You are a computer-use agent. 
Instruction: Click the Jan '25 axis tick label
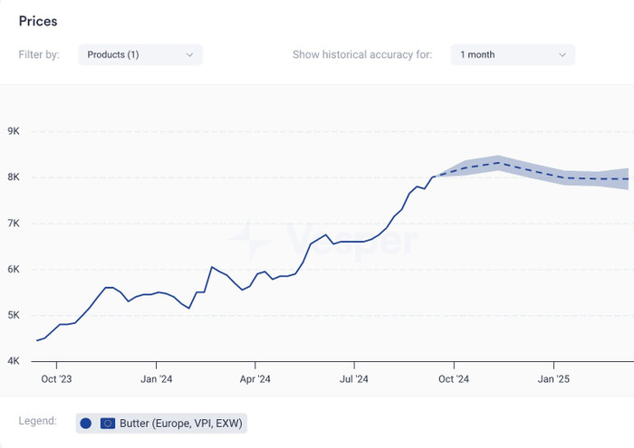pyautogui.click(x=553, y=379)
